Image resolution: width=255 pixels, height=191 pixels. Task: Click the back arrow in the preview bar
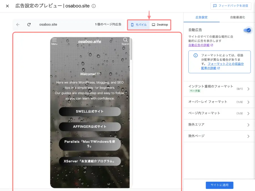(18, 25)
